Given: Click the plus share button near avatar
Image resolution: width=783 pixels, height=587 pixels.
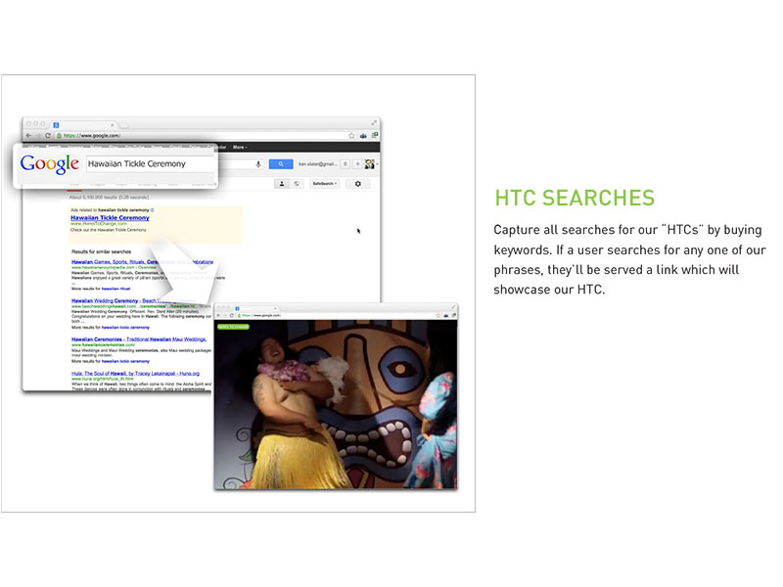Looking at the screenshot, I should [357, 163].
